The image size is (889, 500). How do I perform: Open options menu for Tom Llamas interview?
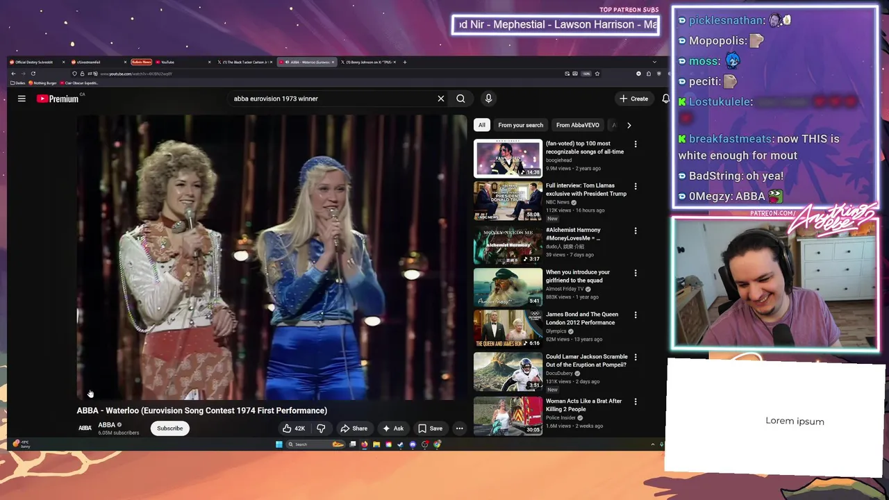[635, 186]
